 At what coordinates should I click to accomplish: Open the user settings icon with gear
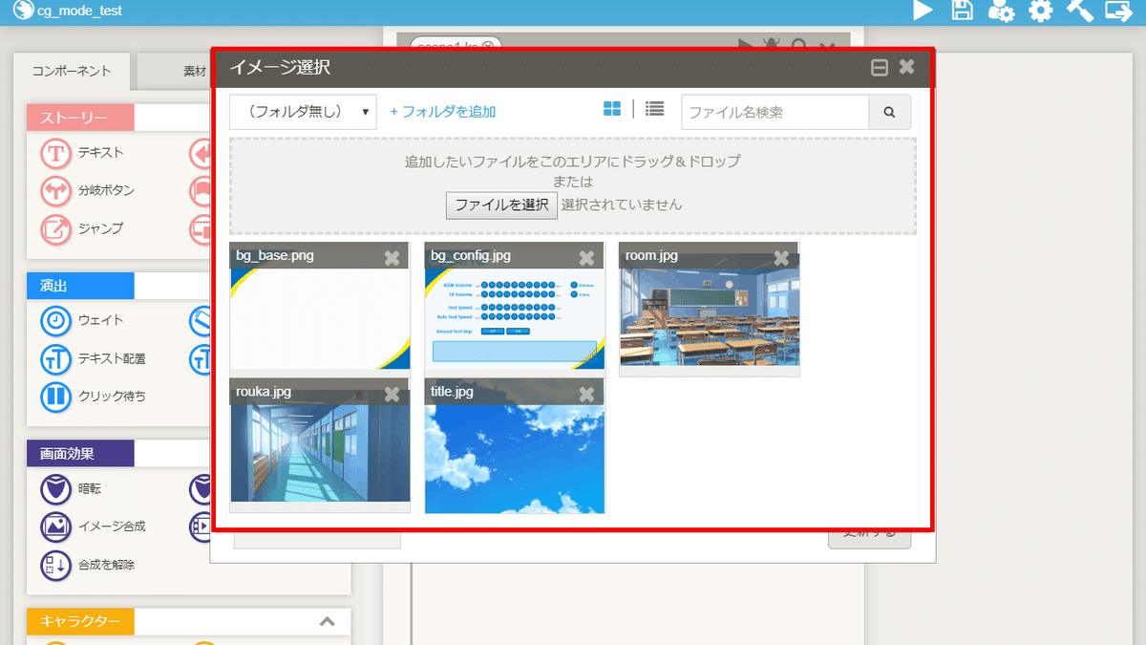[1001, 11]
